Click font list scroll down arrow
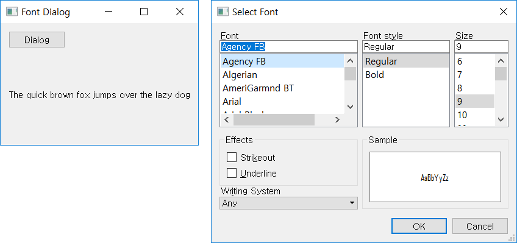This screenshot has height=243, width=517. click(350, 107)
